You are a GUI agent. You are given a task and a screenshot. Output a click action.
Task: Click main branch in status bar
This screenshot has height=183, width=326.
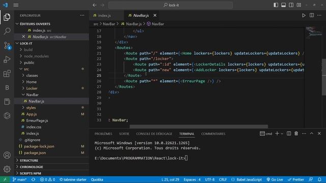pyautogui.click(x=19, y=179)
